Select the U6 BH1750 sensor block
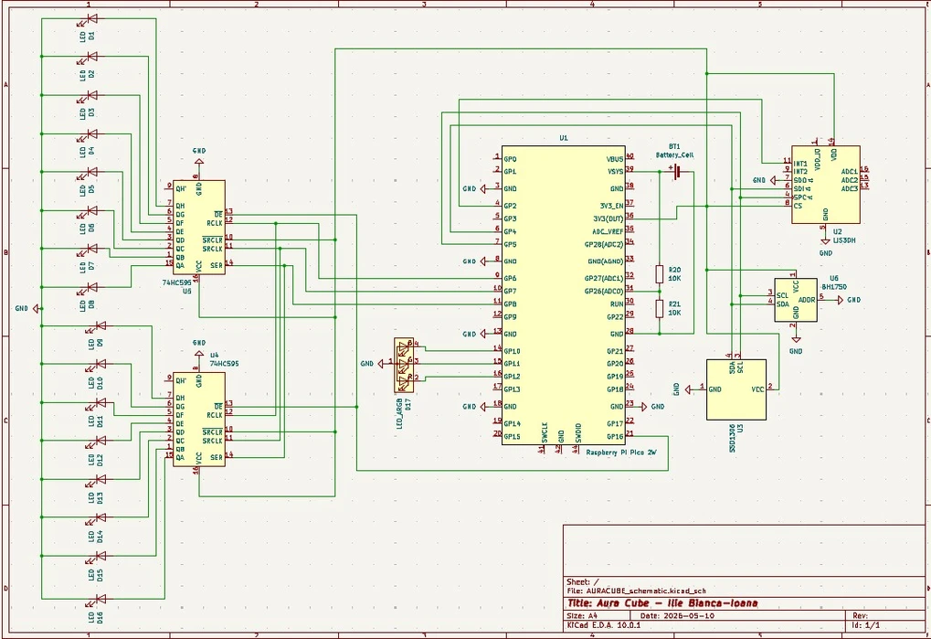 [x=796, y=300]
